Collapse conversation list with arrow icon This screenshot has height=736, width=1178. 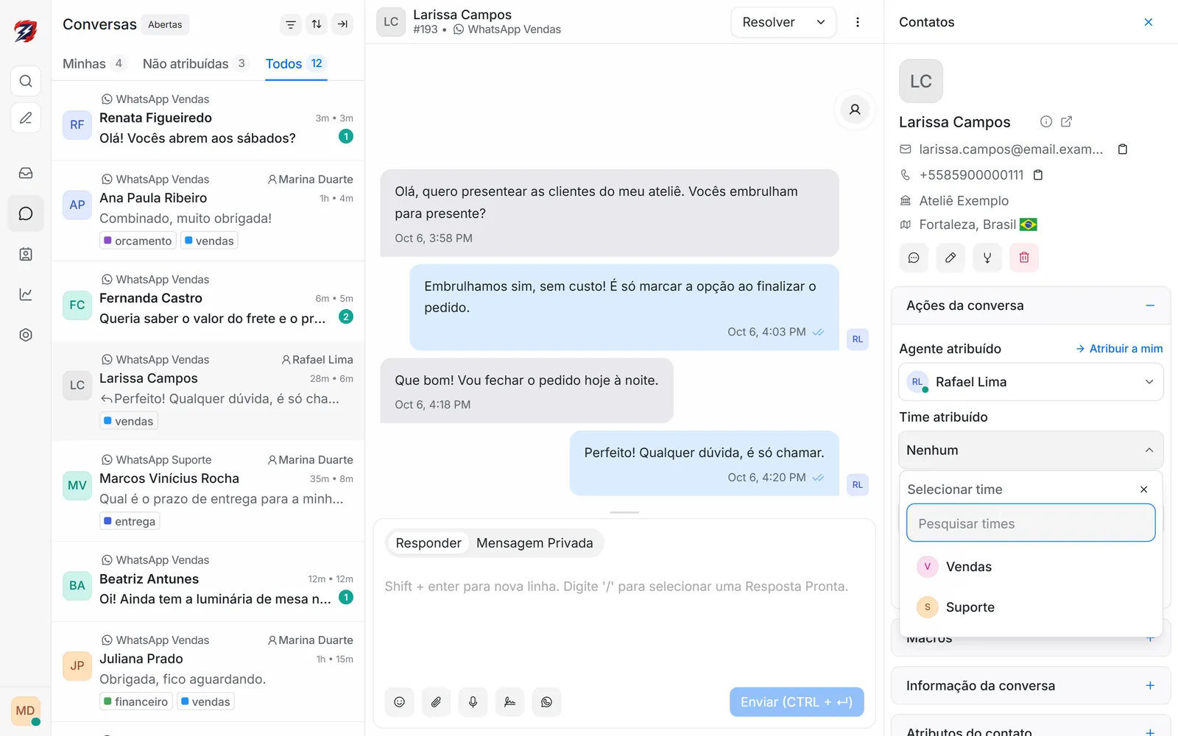(x=342, y=24)
